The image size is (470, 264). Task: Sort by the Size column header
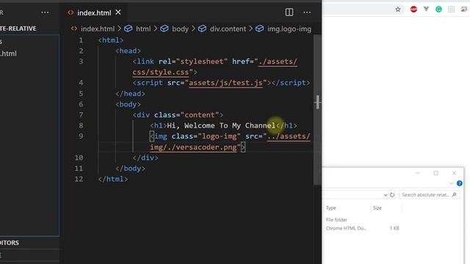coord(377,208)
